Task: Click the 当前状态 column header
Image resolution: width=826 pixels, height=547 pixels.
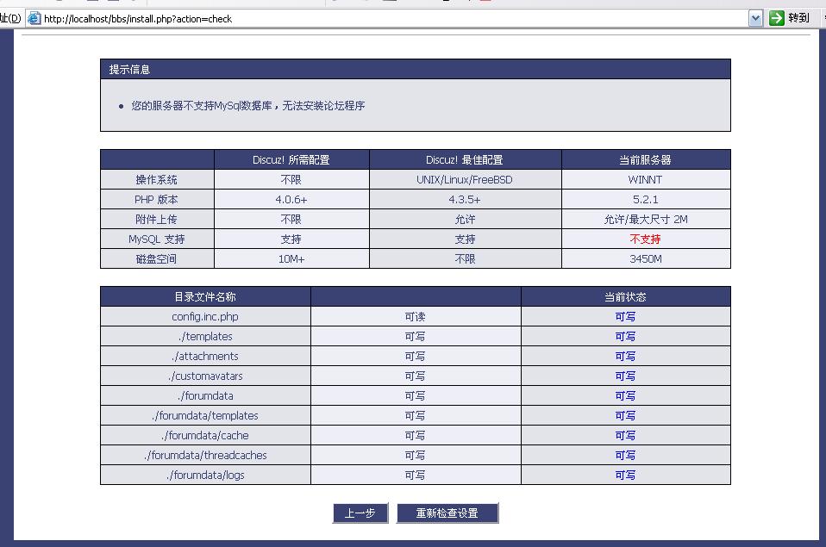Action: pyautogui.click(x=625, y=297)
